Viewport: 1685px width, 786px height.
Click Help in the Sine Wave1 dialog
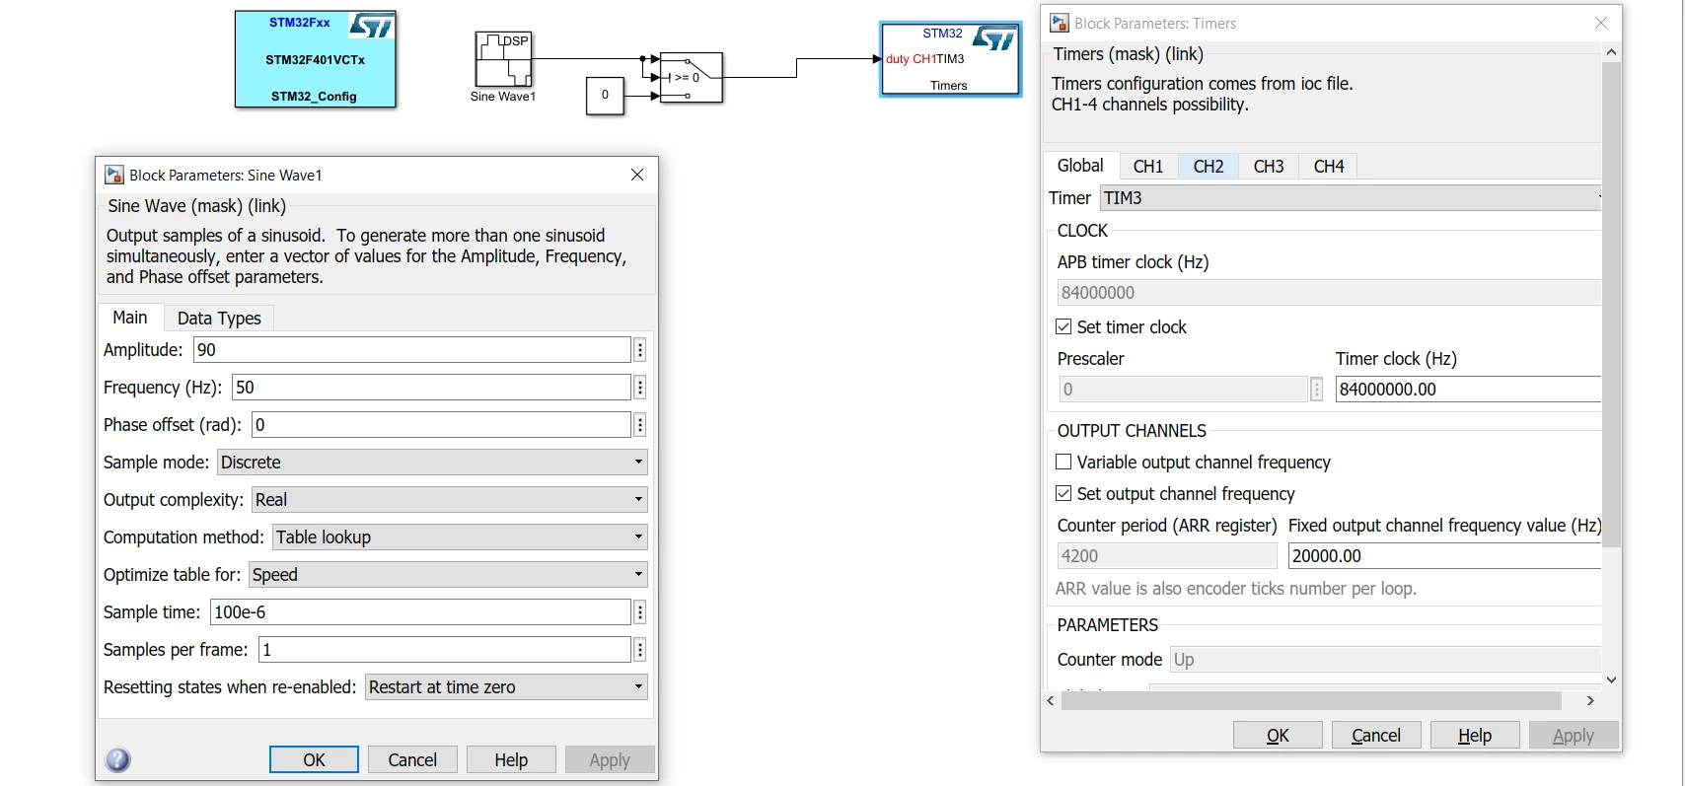(511, 759)
